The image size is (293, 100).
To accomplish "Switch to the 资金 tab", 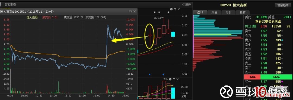I will pos(214,12).
